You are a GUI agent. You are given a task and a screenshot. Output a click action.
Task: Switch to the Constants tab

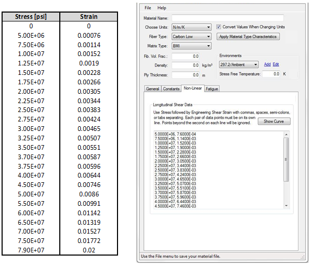(x=171, y=89)
